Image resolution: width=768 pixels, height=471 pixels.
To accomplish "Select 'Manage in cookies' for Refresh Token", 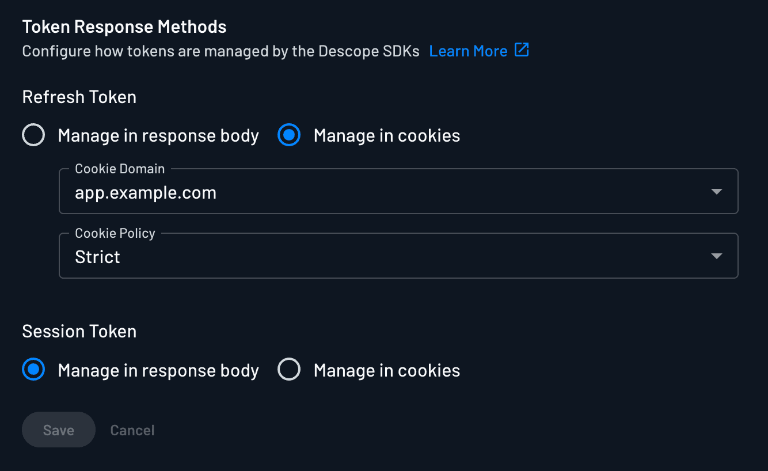I will pyautogui.click(x=288, y=135).
